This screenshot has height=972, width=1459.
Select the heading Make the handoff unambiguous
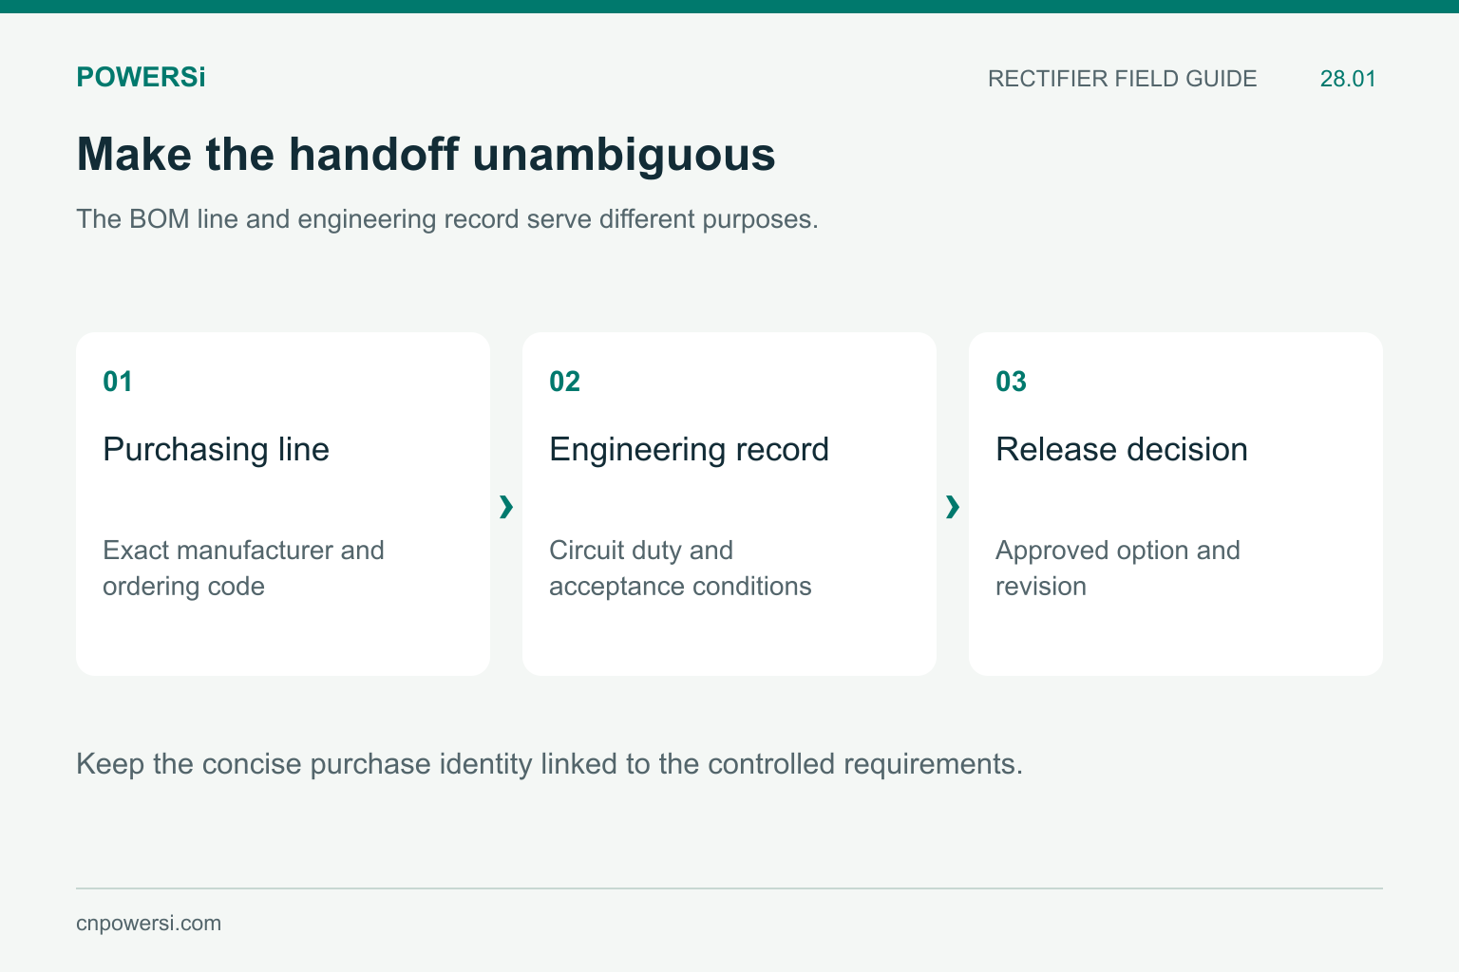pos(426,155)
